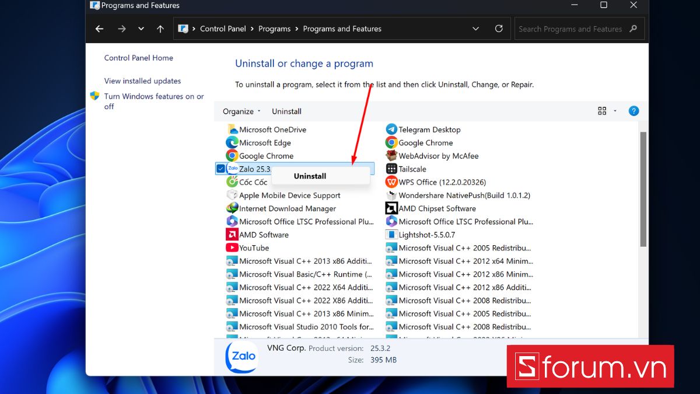Open Help with the question mark icon
This screenshot has width=700, height=394.
point(634,111)
